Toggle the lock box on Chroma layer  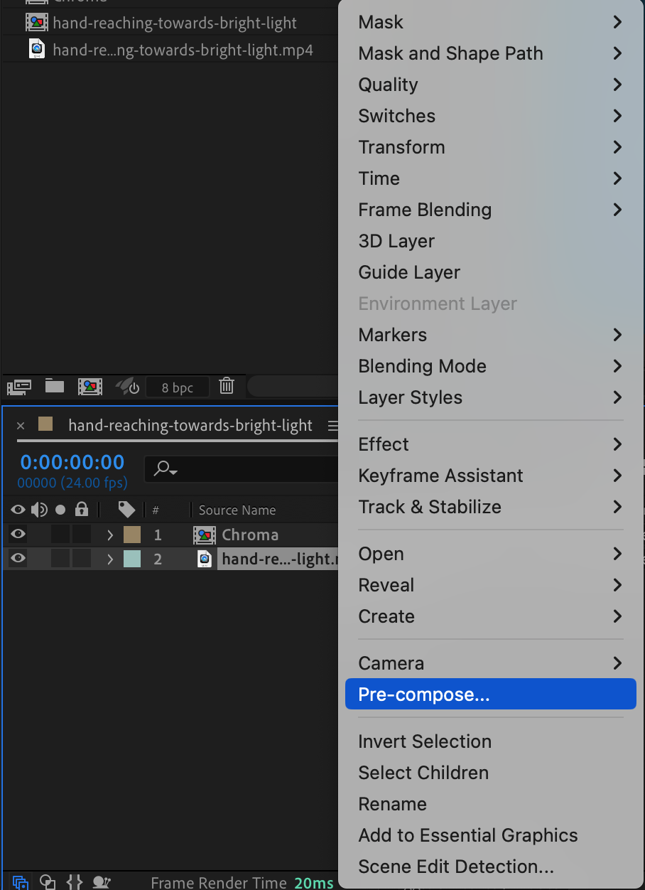click(x=82, y=535)
